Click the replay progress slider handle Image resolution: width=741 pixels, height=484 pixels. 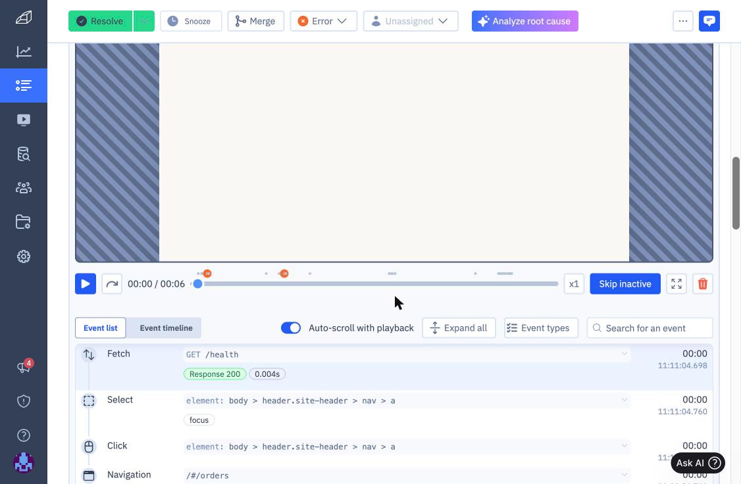tap(198, 284)
